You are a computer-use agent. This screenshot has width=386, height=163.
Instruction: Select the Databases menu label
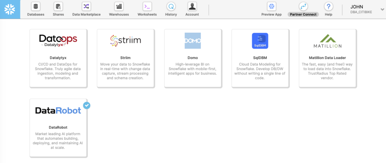[x=36, y=15]
